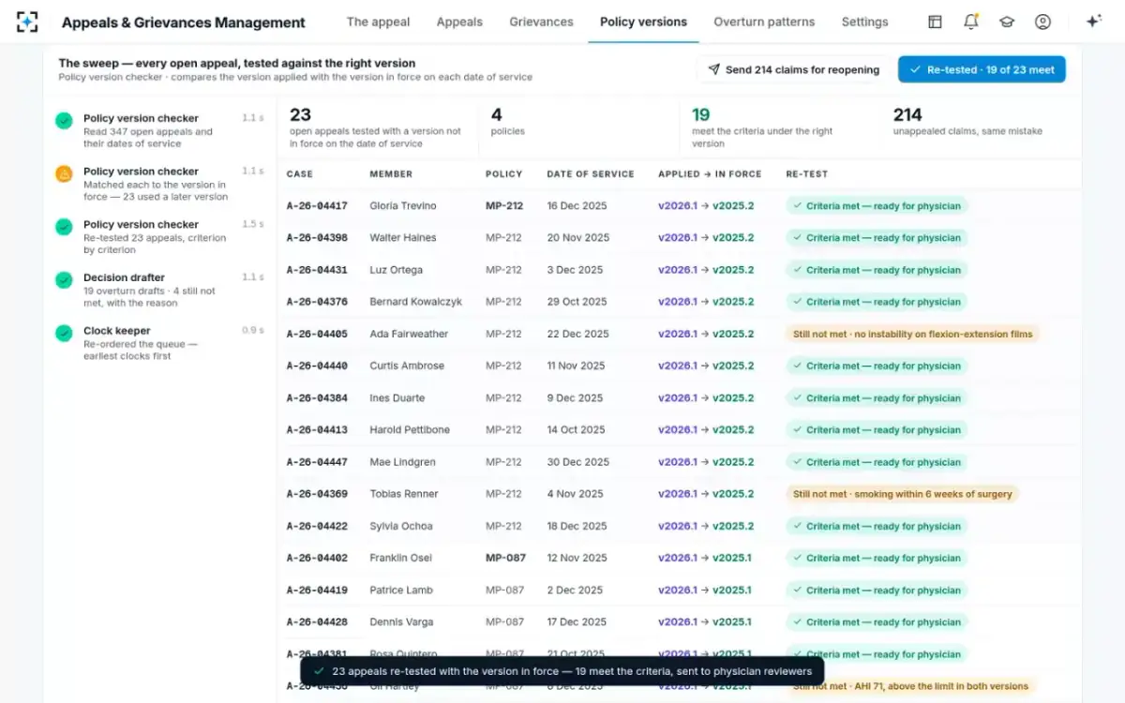
Task: Click Tobias Renner's smoking 'Still not met' pill
Action: pyautogui.click(x=902, y=494)
